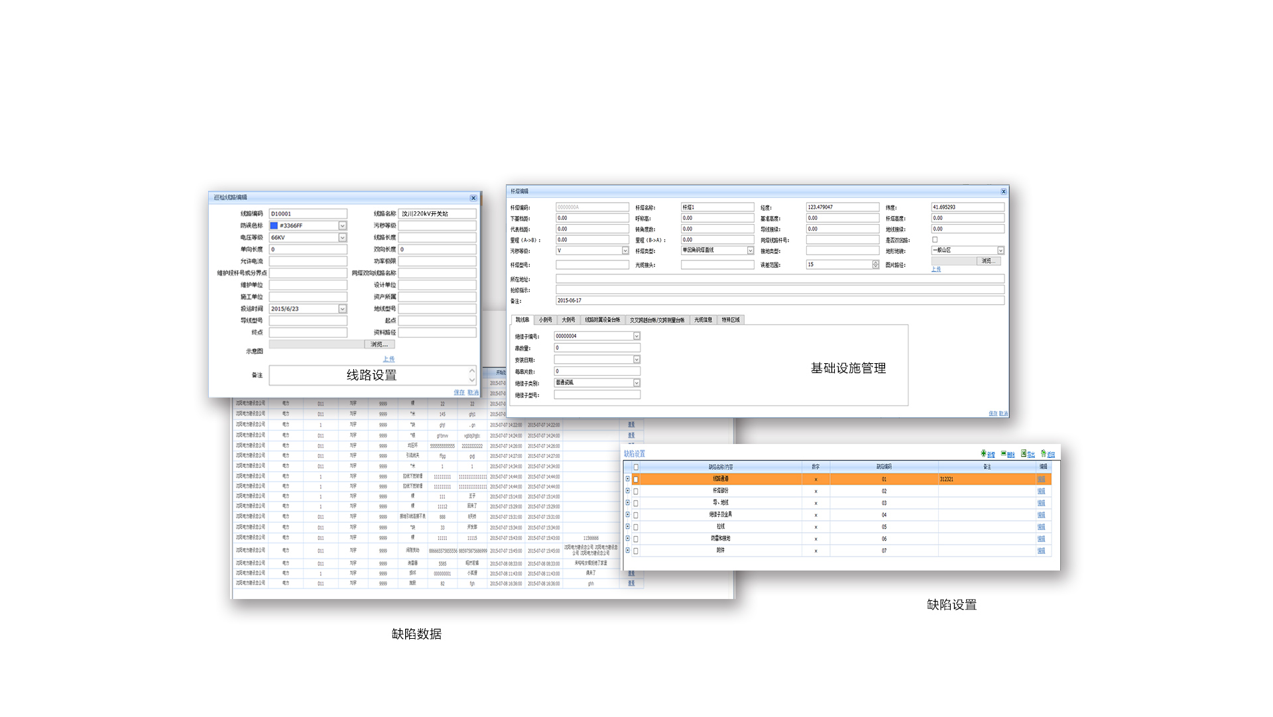
Task: Toggle the 是否双回路 checkbox
Action: [935, 240]
